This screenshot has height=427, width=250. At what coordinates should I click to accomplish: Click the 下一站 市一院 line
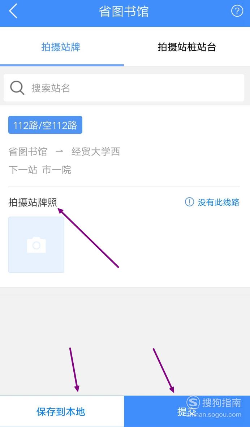tap(40, 170)
